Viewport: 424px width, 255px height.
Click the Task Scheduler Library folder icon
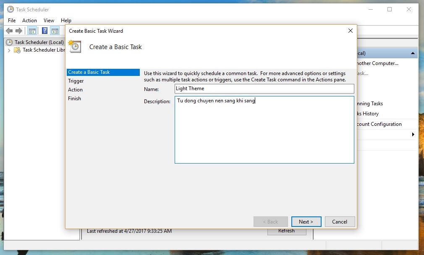17,50
